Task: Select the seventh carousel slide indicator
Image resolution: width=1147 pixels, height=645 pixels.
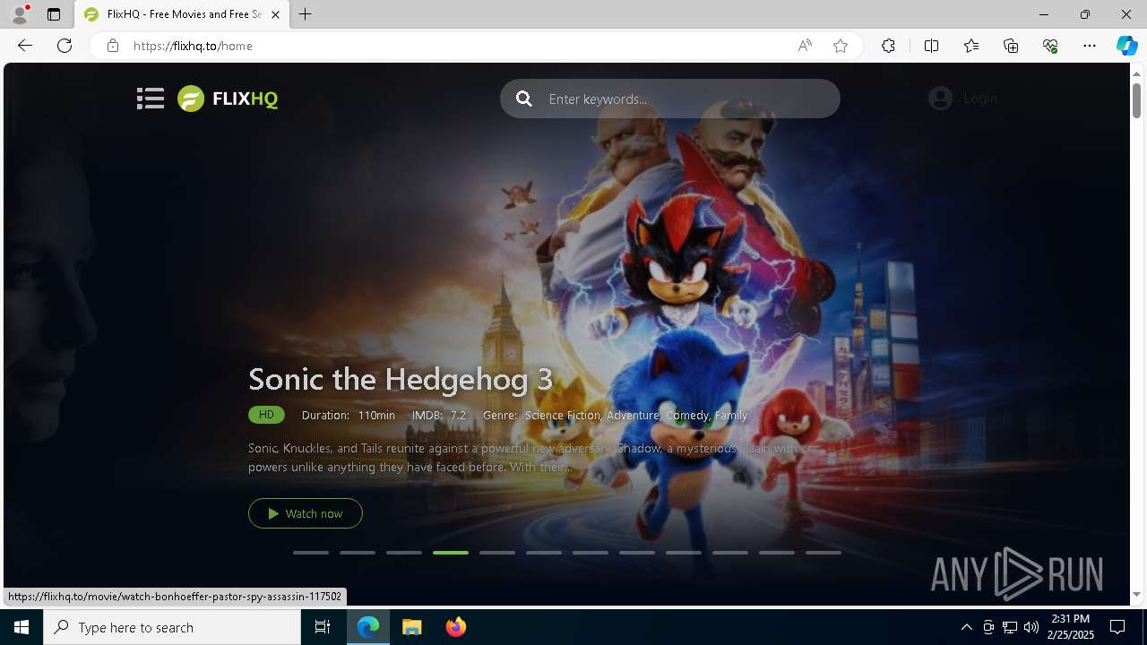Action: point(591,553)
